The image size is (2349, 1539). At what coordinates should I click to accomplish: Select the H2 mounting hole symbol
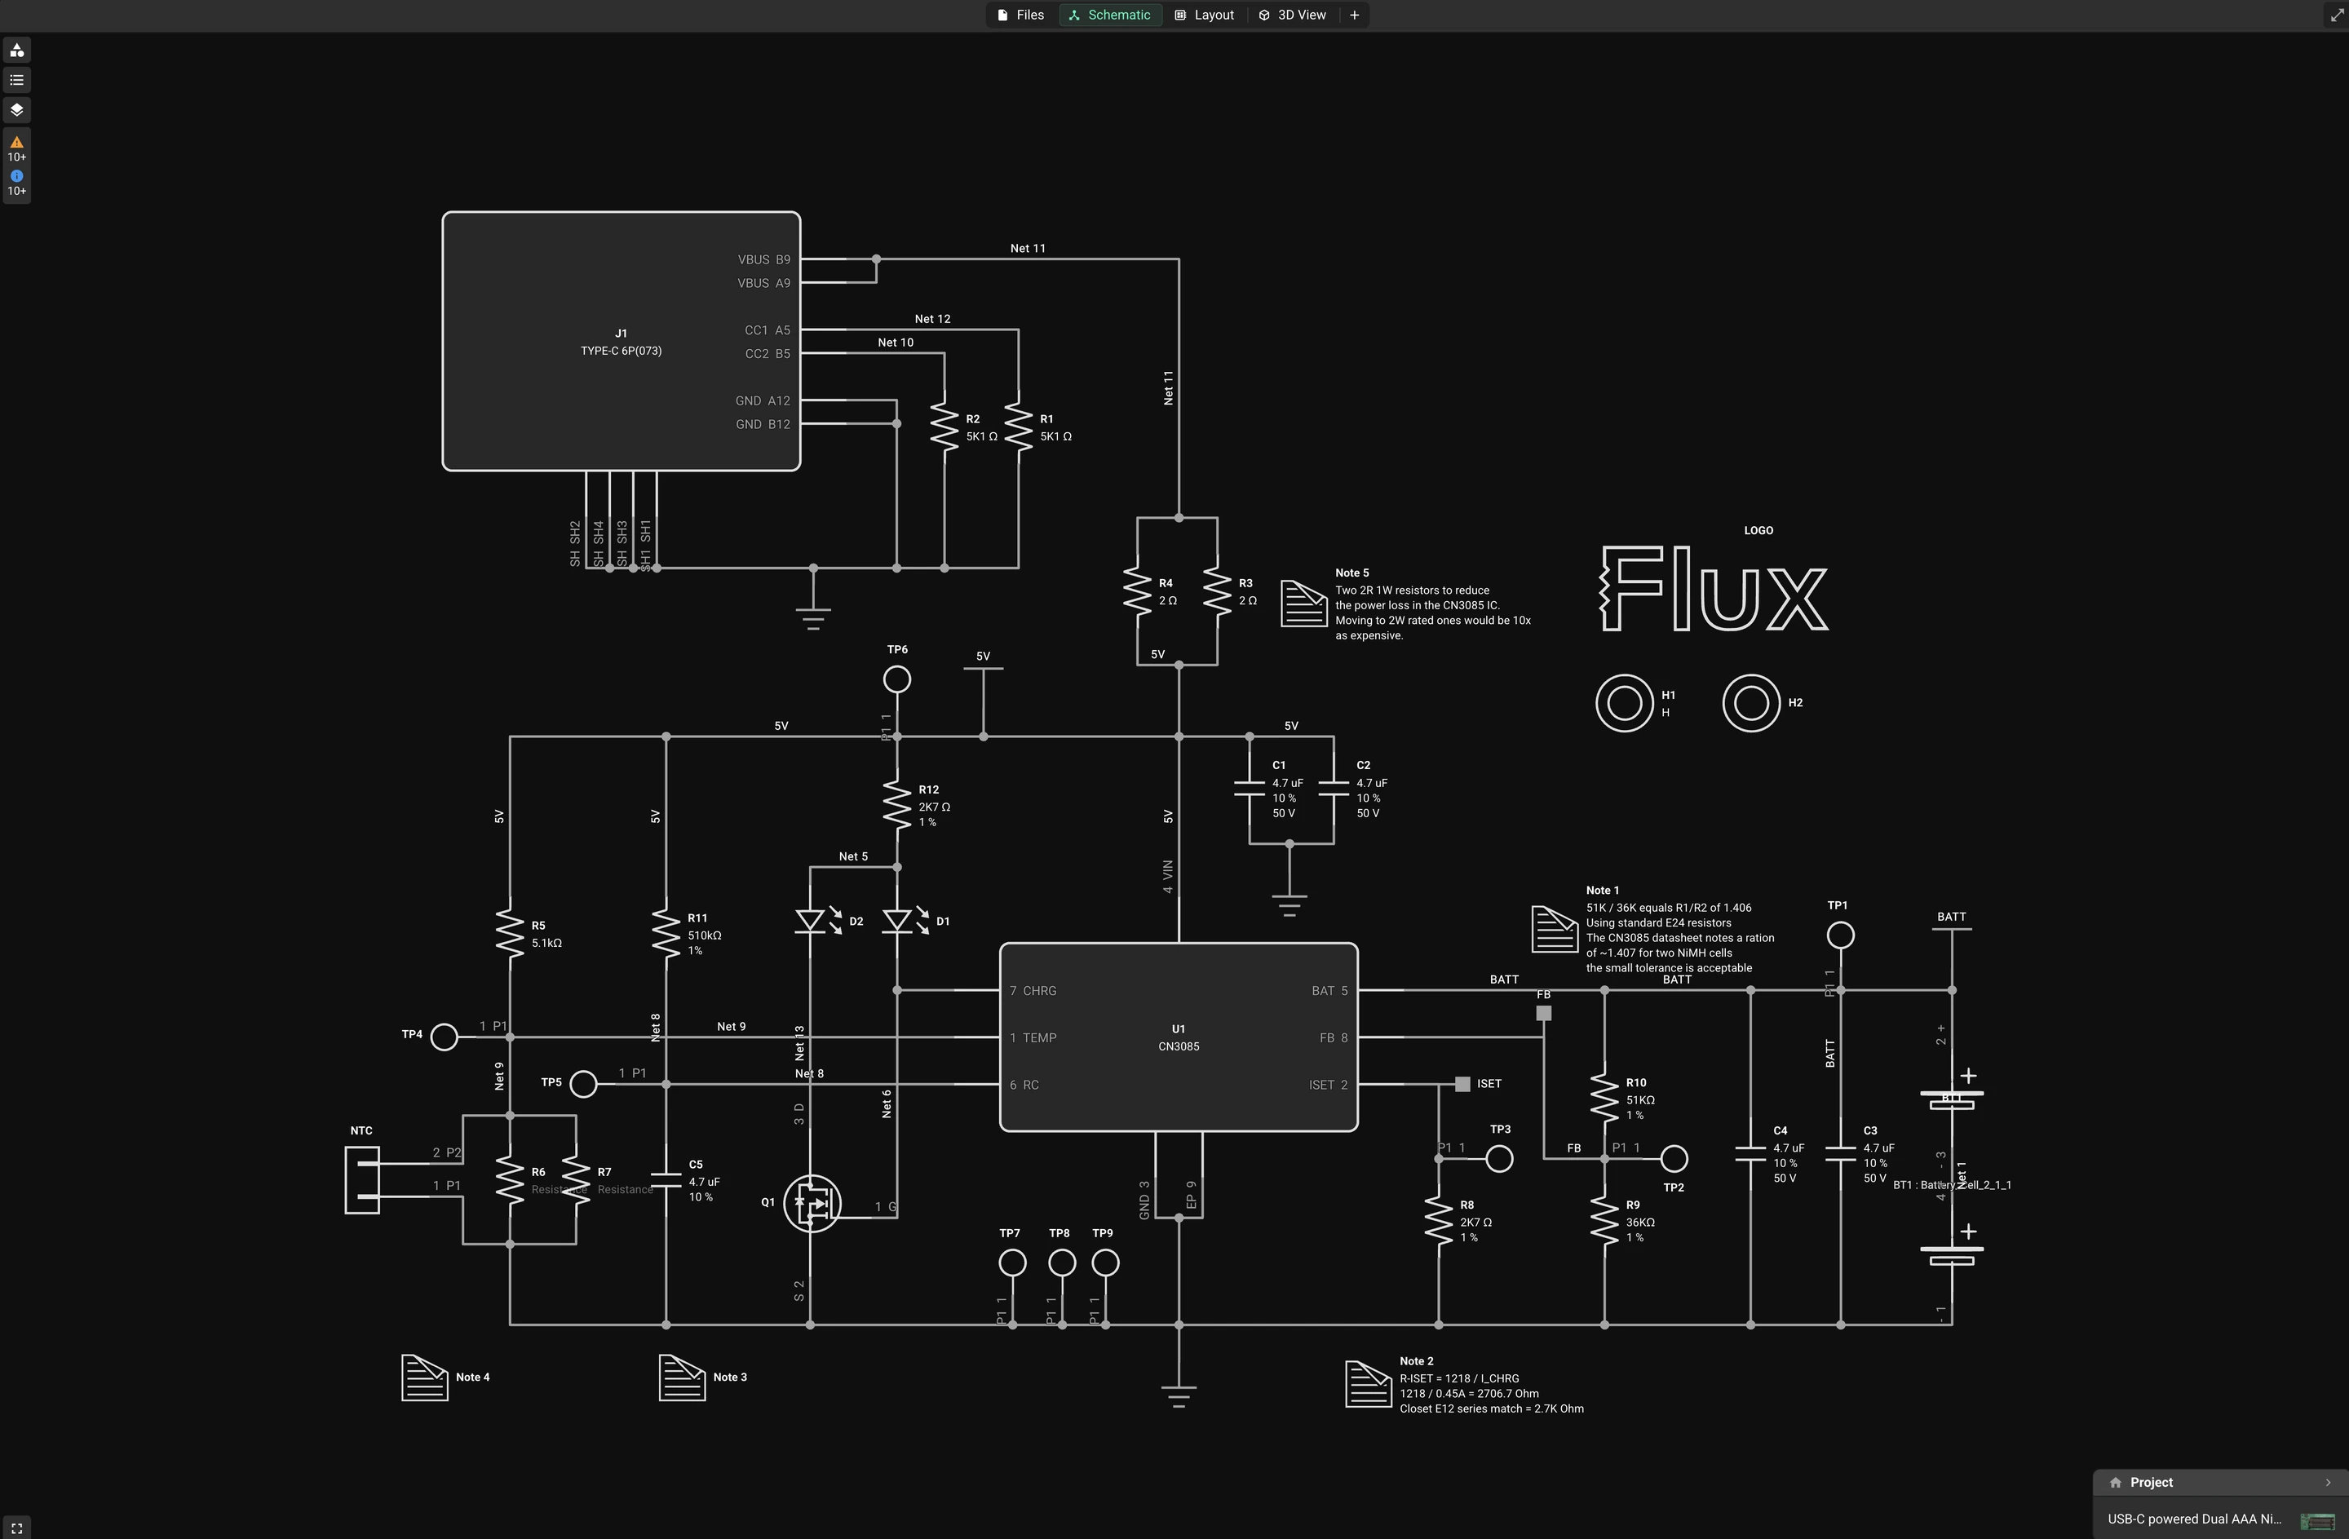point(1751,703)
